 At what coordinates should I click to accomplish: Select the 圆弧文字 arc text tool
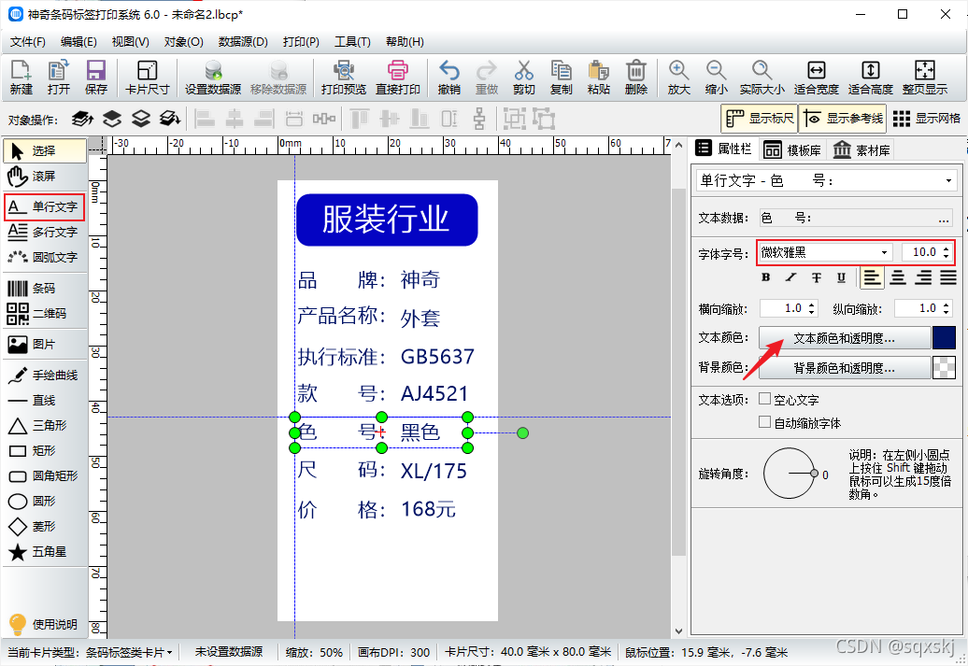click(x=44, y=257)
